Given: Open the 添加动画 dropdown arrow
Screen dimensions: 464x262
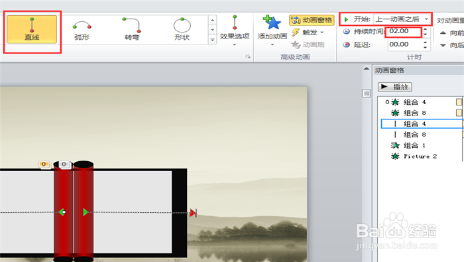Looking at the screenshot, I should pyautogui.click(x=272, y=44).
